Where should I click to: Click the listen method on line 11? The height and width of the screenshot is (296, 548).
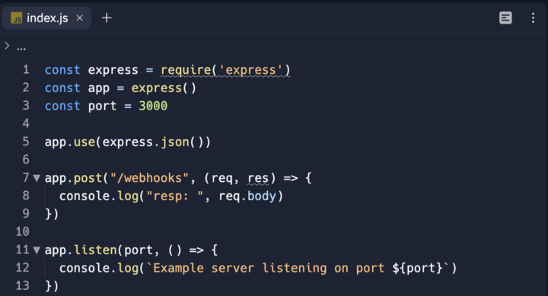(95, 250)
